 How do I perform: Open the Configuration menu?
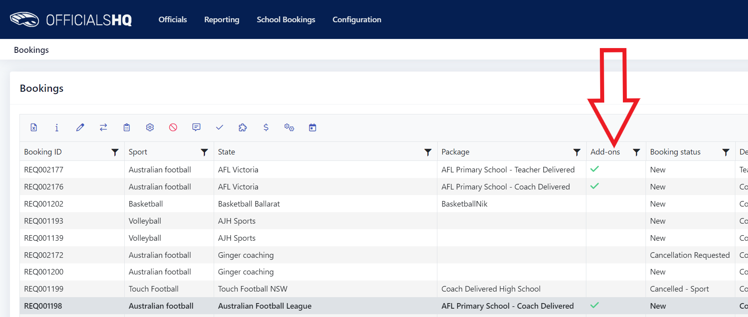357,19
